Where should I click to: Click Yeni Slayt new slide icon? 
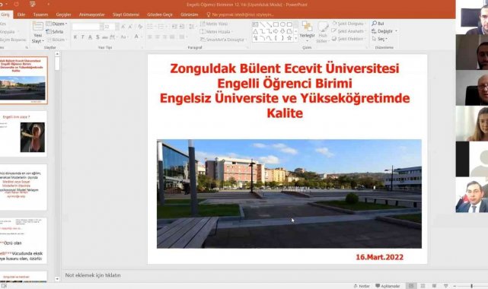click(38, 27)
